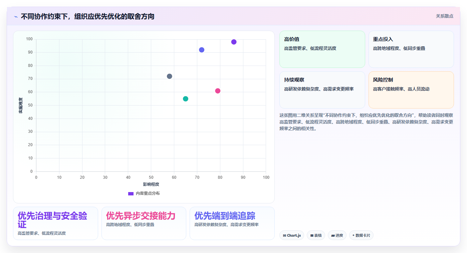Click the x-axis tick label 50
467x253 pixels.
coord(151,177)
